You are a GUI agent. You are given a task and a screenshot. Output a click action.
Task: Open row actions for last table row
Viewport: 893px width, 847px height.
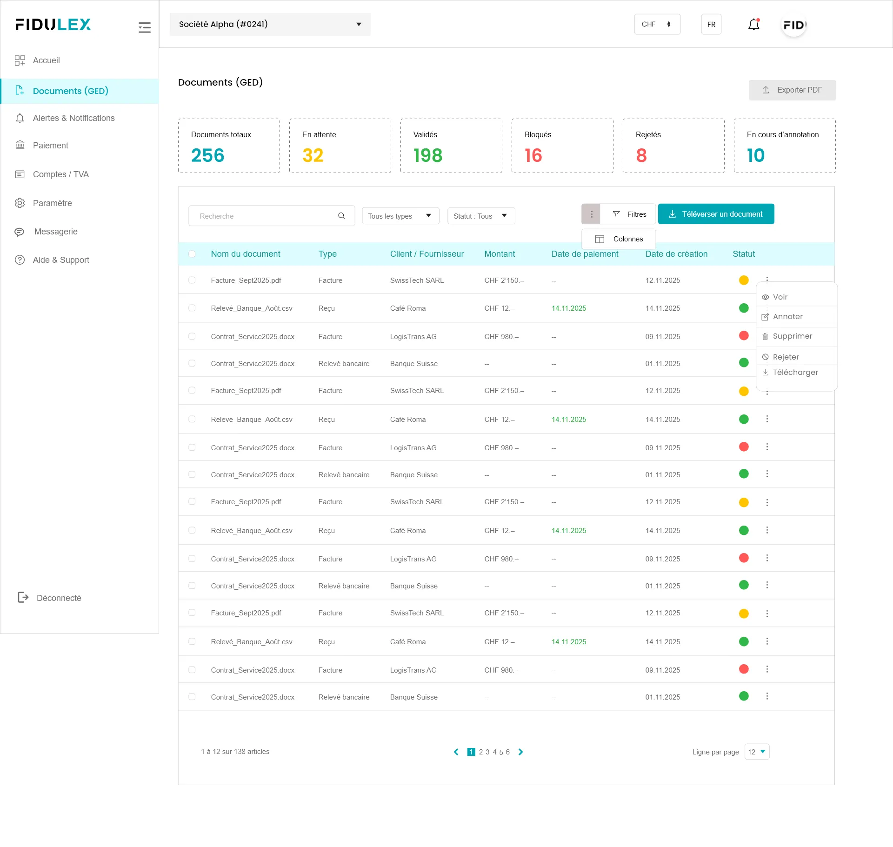[x=767, y=696]
